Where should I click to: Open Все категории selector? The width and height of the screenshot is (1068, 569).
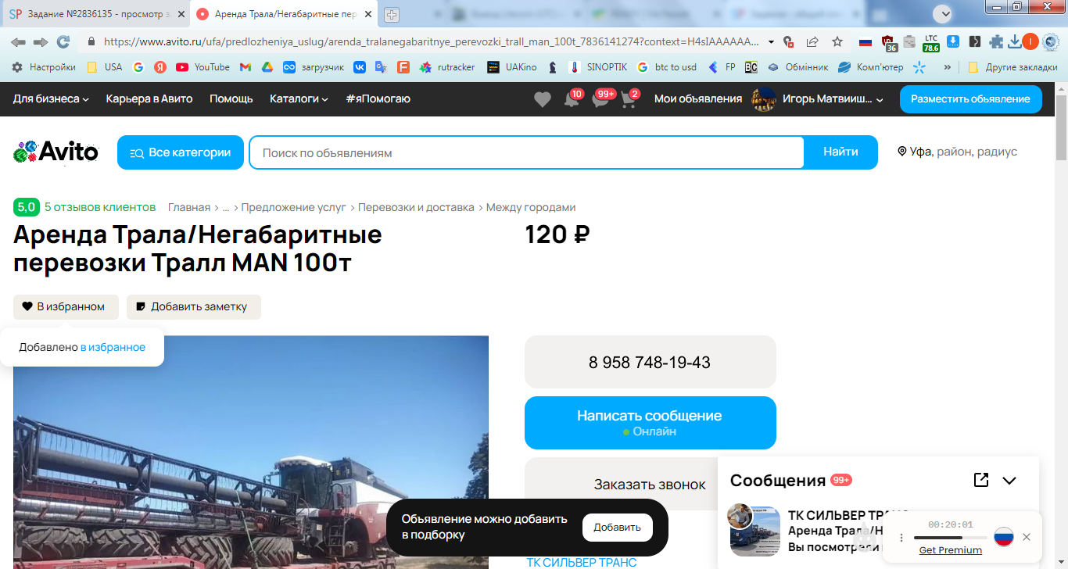(181, 152)
